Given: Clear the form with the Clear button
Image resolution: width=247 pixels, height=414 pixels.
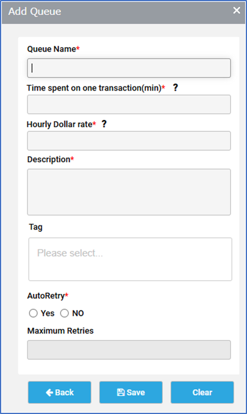Looking at the screenshot, I should (202, 392).
